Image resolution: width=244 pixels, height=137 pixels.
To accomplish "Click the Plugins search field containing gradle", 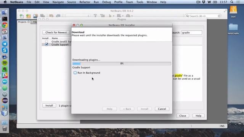I will tap(191, 33).
